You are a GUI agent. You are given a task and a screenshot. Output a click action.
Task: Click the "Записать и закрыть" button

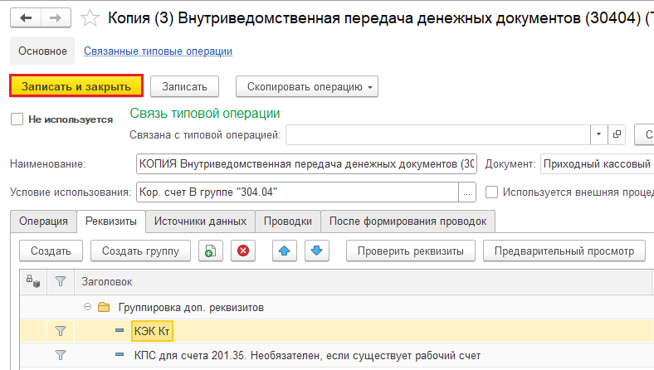[x=76, y=86]
